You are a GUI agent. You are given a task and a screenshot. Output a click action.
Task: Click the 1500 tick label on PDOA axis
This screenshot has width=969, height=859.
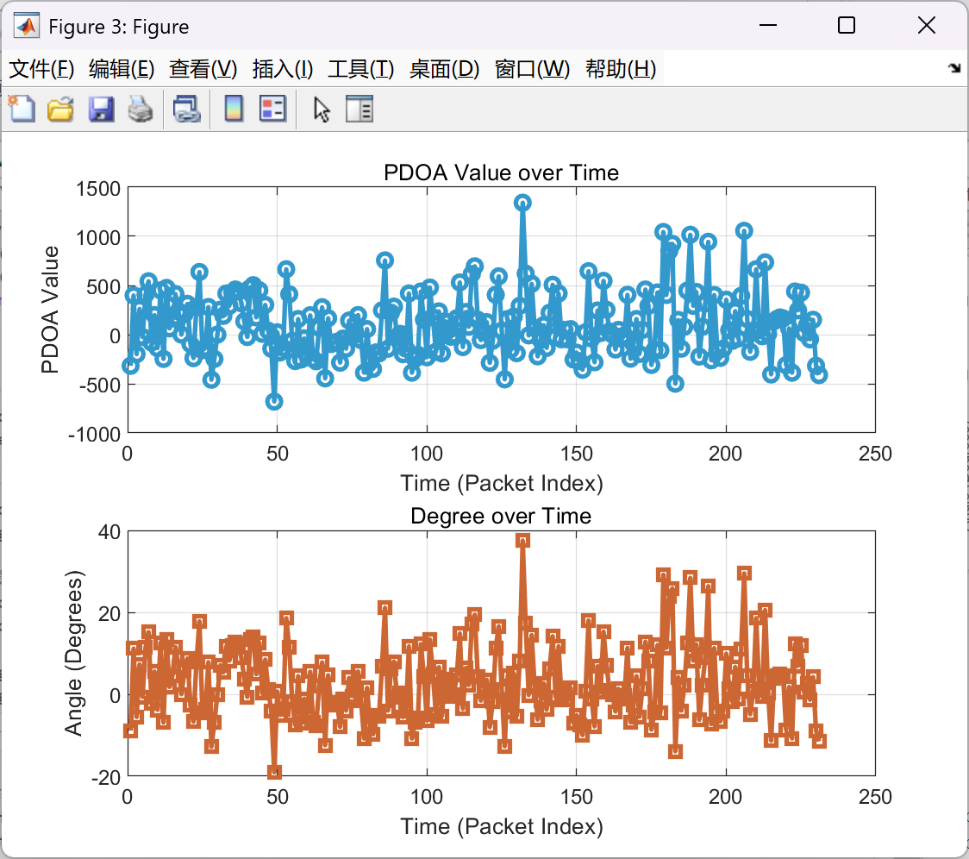[x=98, y=189]
